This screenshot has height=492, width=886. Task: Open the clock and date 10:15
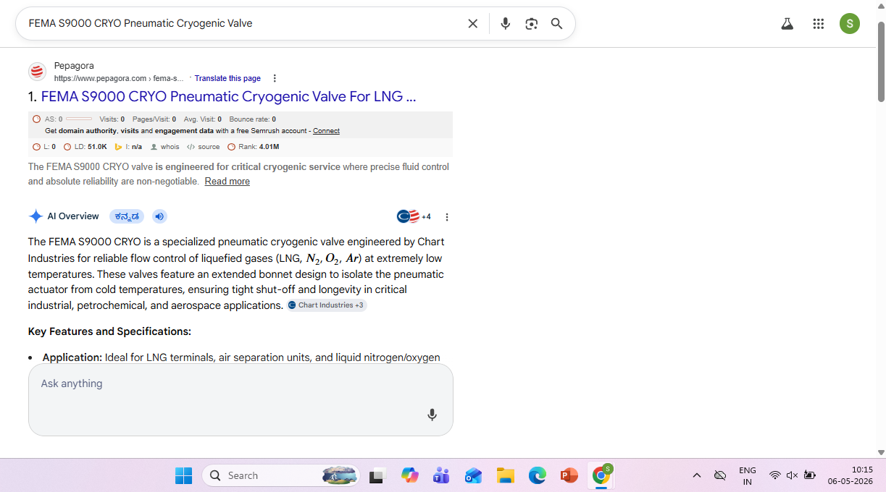pos(852,475)
